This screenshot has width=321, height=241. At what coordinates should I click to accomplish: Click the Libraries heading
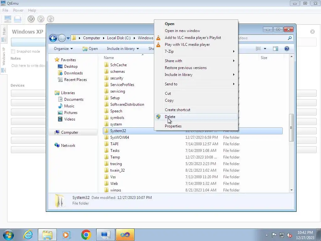tap(68, 93)
